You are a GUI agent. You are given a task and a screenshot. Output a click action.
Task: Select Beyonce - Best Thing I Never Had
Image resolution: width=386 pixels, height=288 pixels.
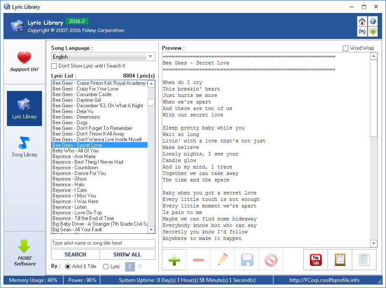pos(100,162)
